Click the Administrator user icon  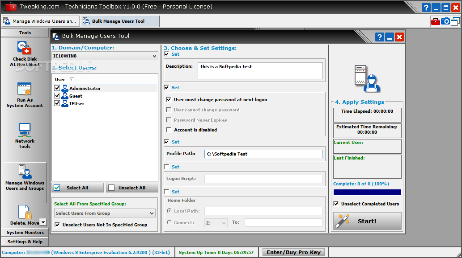click(x=65, y=88)
